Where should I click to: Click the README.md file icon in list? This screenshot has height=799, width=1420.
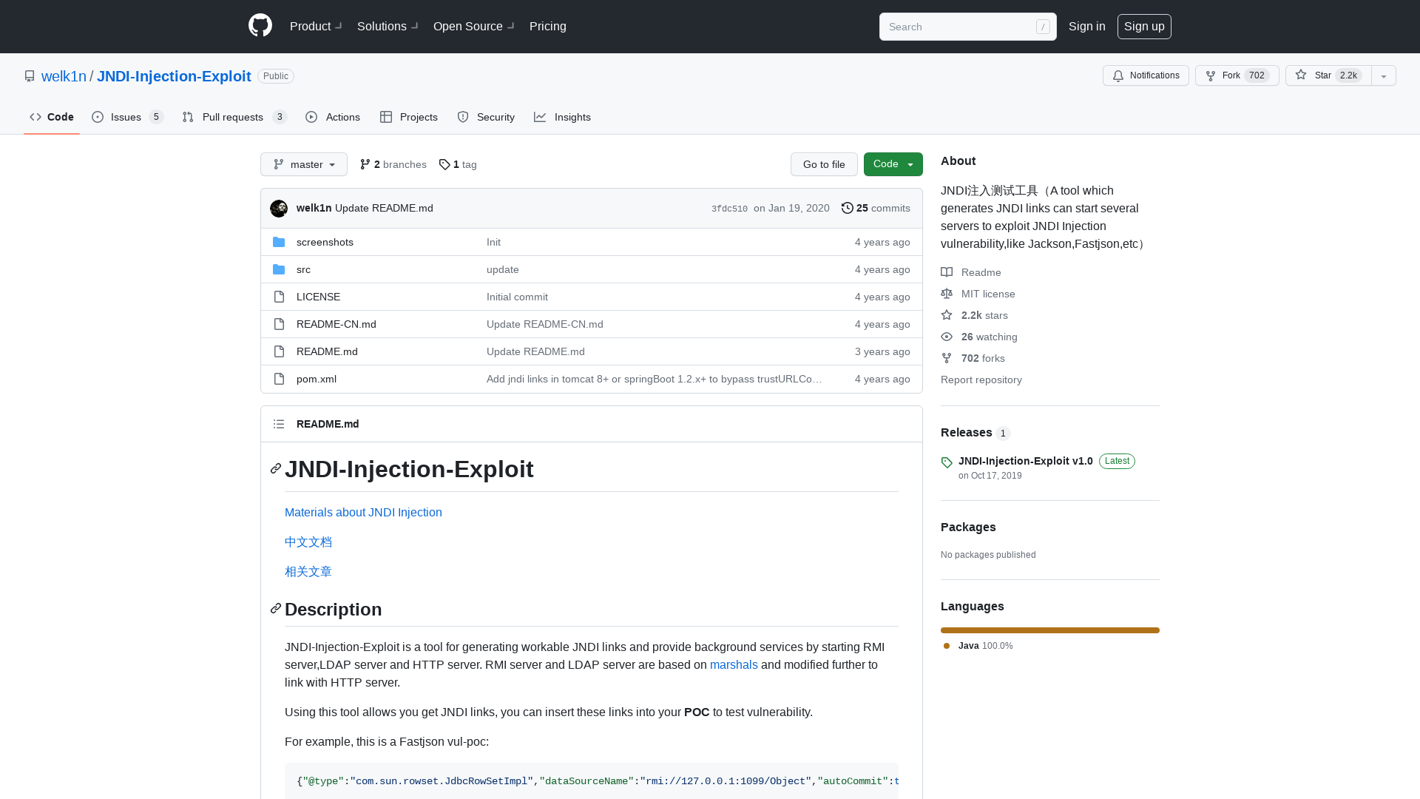pyautogui.click(x=279, y=351)
